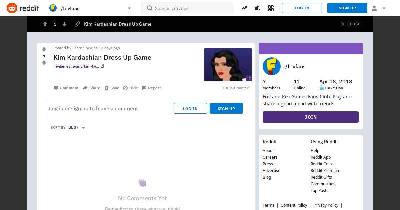This screenshot has height=210, width=400.
Task: Upvote the Kim Kardashian post beside its title
Action: [44, 49]
